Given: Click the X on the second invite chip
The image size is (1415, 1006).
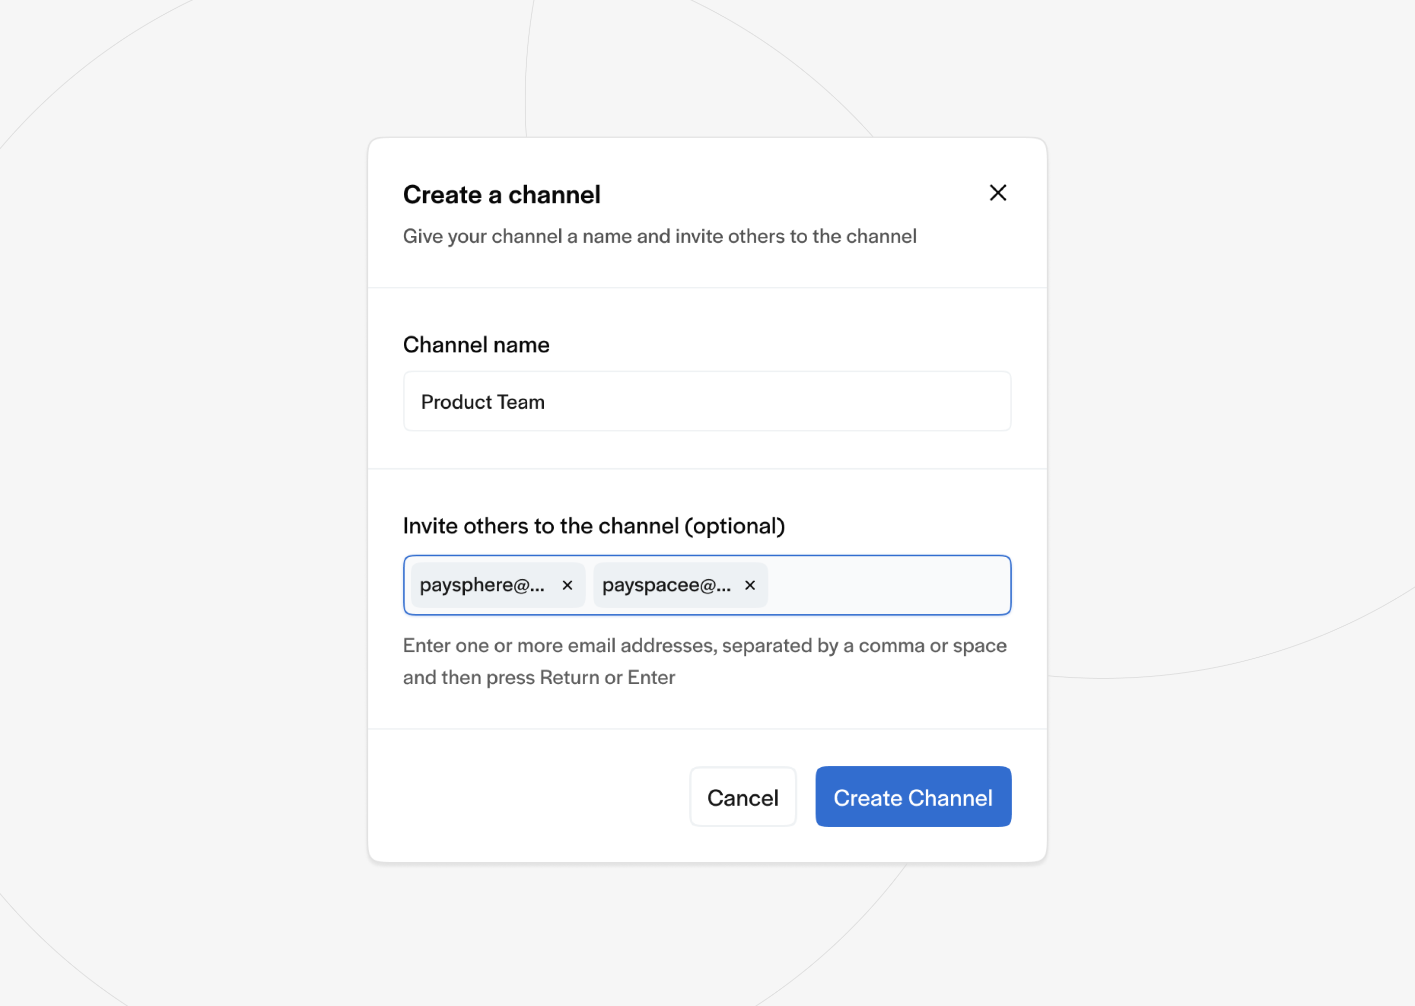Looking at the screenshot, I should coord(750,586).
